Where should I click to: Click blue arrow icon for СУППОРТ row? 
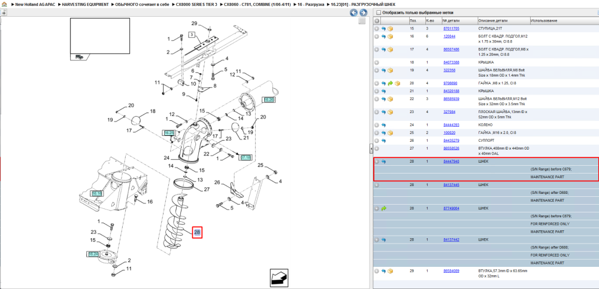(383, 141)
